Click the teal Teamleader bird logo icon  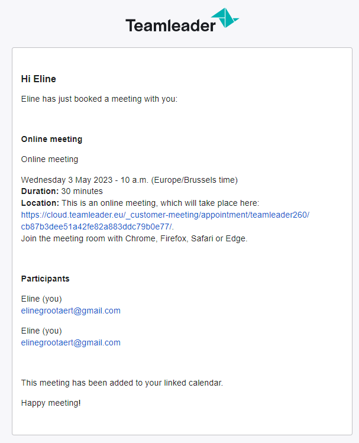tap(225, 18)
